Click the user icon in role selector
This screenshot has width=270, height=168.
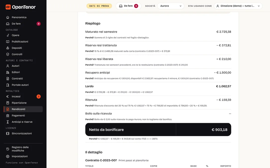(x=218, y=6)
